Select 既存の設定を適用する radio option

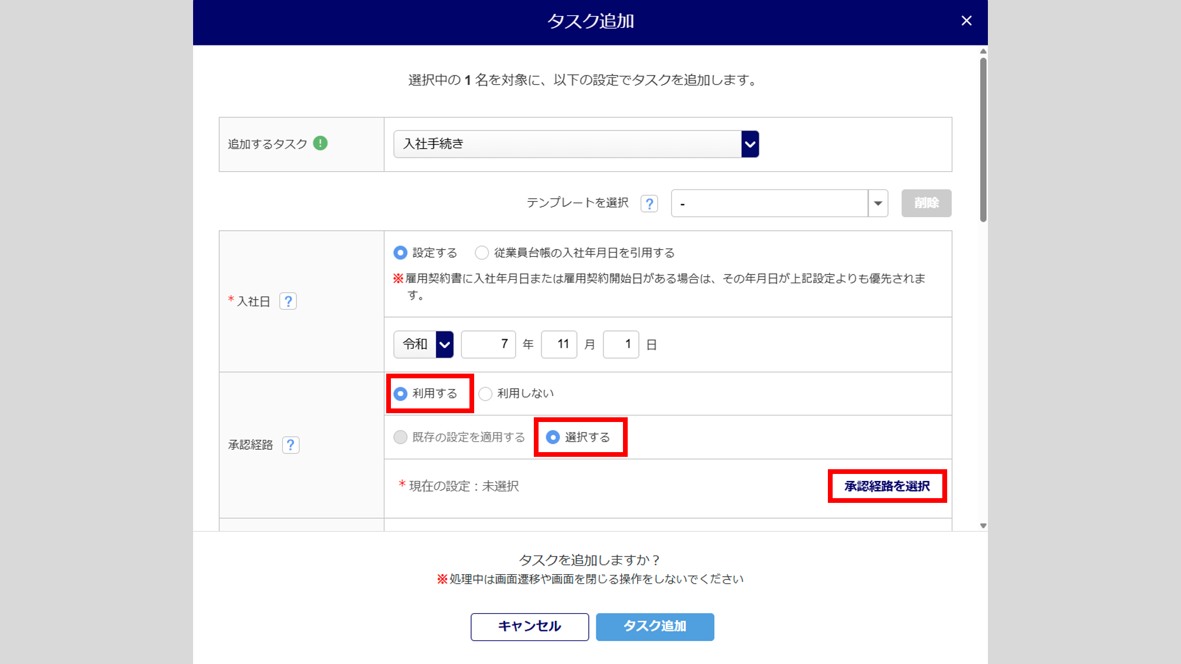coord(400,437)
